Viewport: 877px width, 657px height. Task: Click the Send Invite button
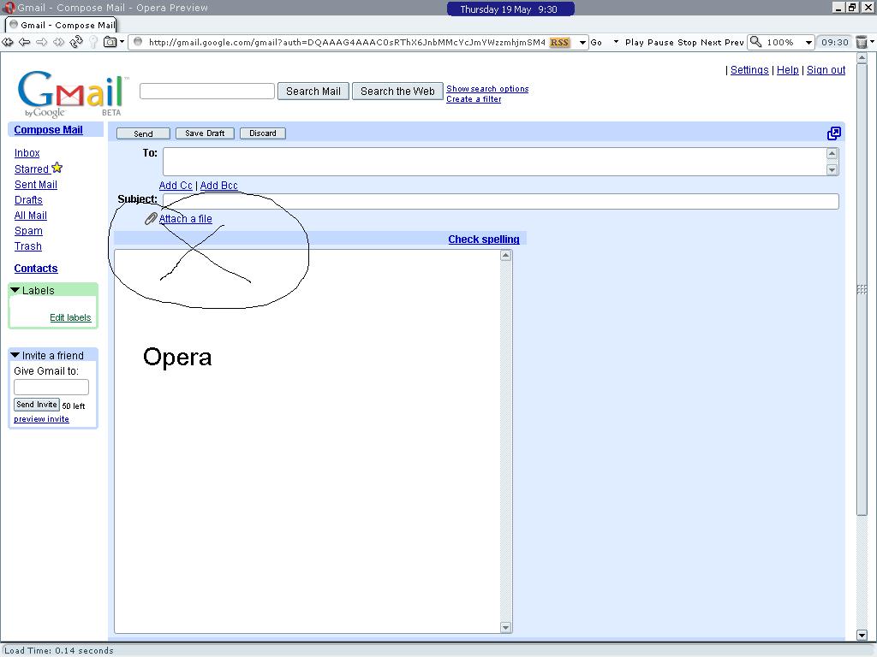coord(37,405)
